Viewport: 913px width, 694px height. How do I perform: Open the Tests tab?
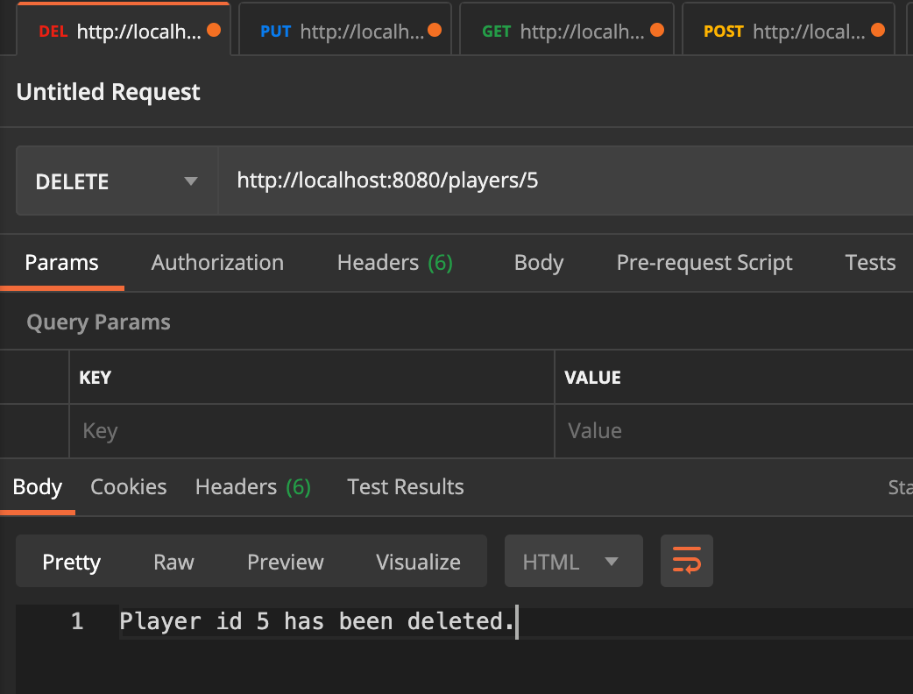869,263
